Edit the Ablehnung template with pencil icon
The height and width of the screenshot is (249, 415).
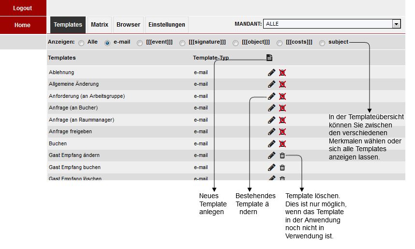(x=271, y=72)
